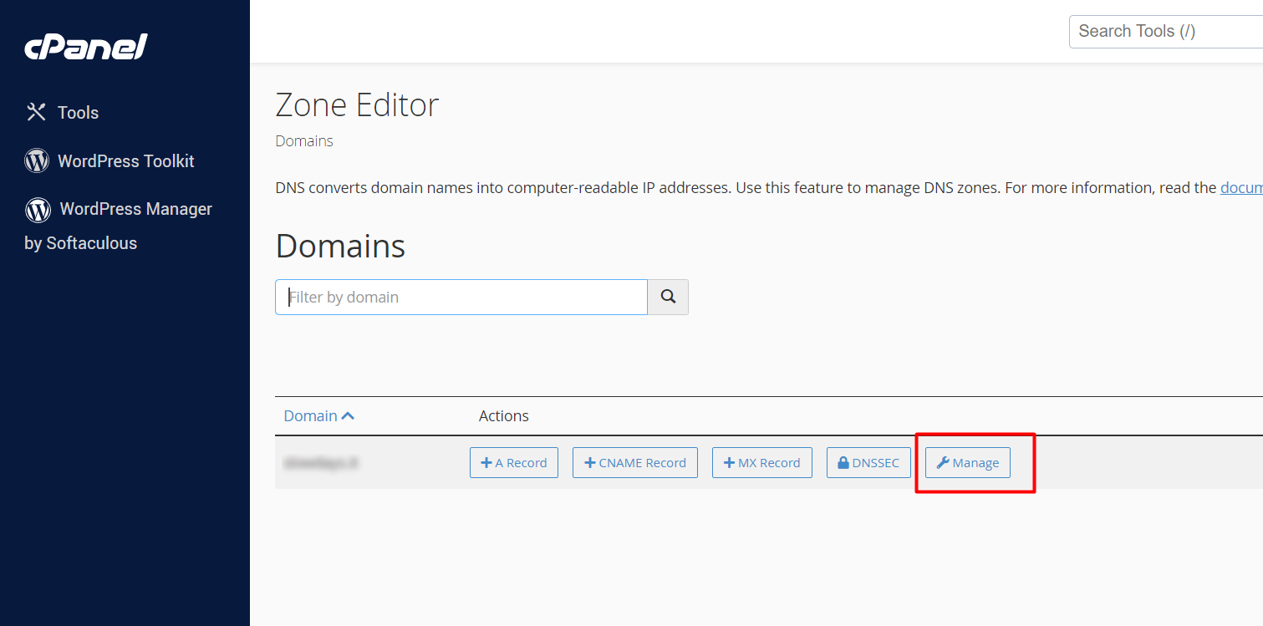
Task: Click the wrench icon on the Manage button
Action: [943, 463]
